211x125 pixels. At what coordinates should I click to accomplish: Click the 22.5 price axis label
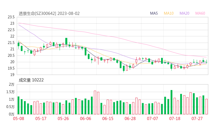pyautogui.click(x=11, y=30)
